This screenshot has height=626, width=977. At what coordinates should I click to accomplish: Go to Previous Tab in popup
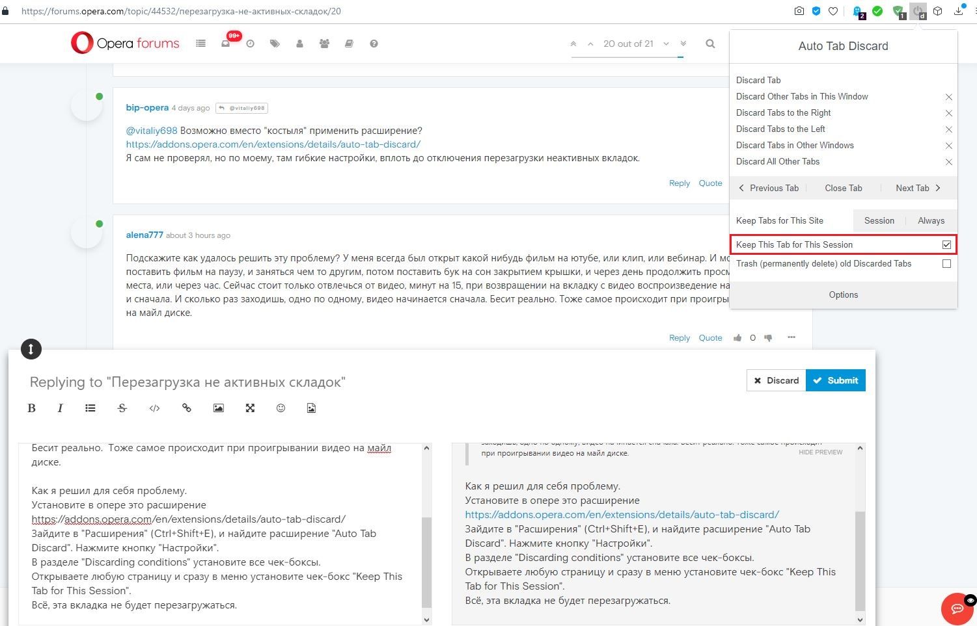tap(769, 188)
